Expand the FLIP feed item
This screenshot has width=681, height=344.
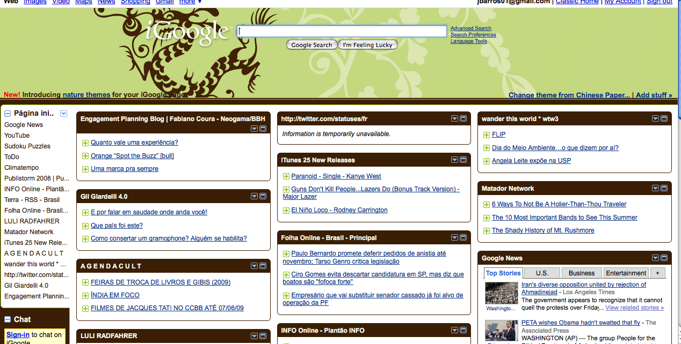point(486,135)
